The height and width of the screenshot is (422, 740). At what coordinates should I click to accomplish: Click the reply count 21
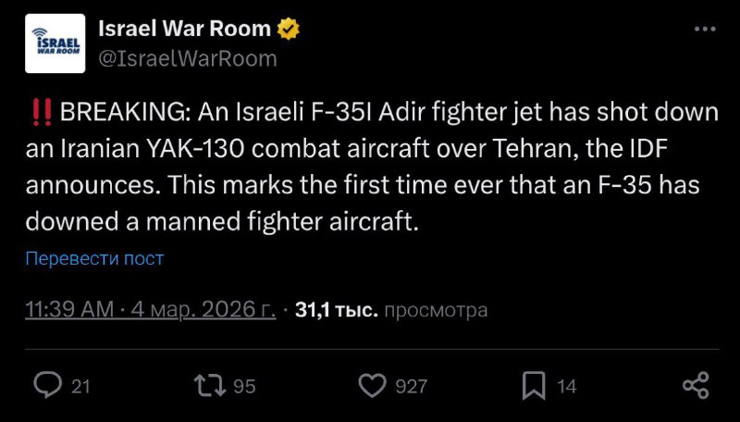coord(80,386)
